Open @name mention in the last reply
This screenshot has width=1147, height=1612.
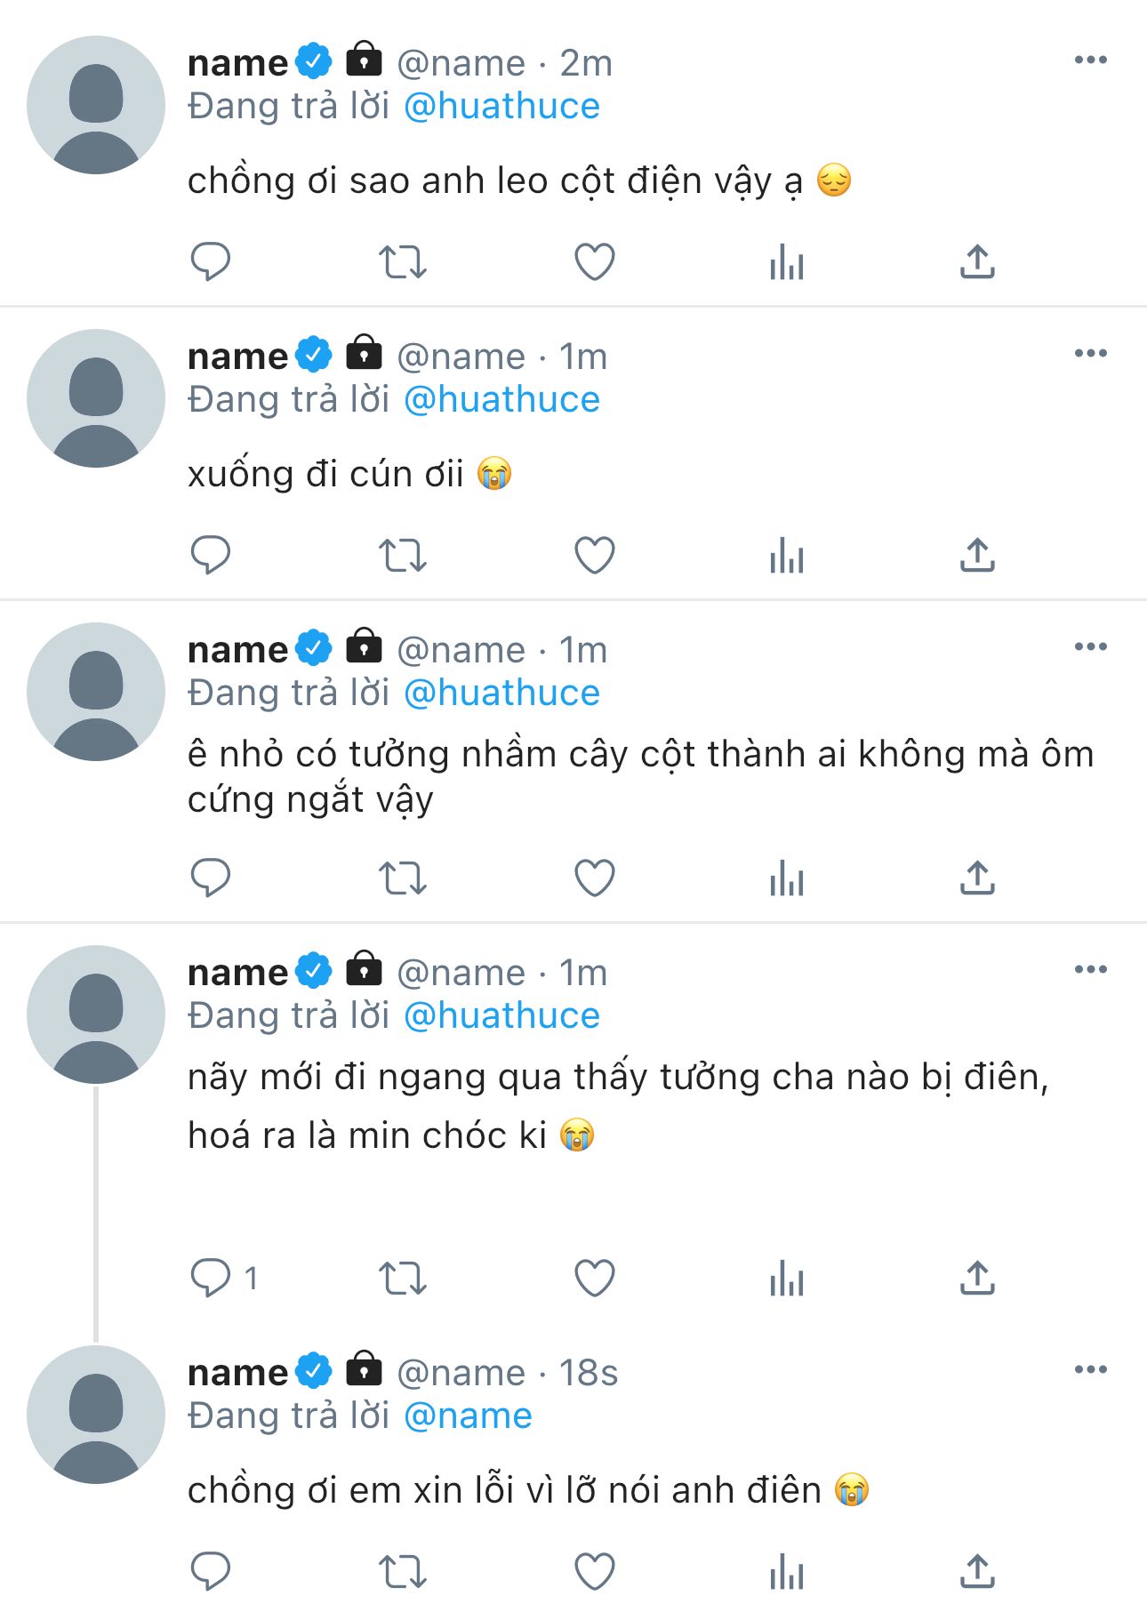click(x=468, y=1416)
